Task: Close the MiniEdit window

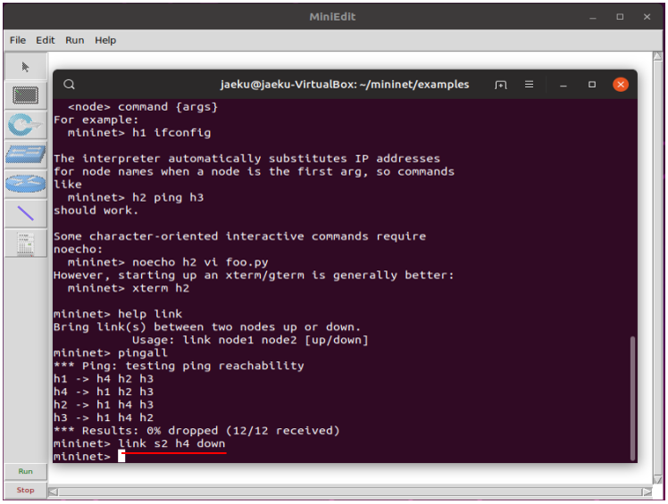Action: [647, 17]
